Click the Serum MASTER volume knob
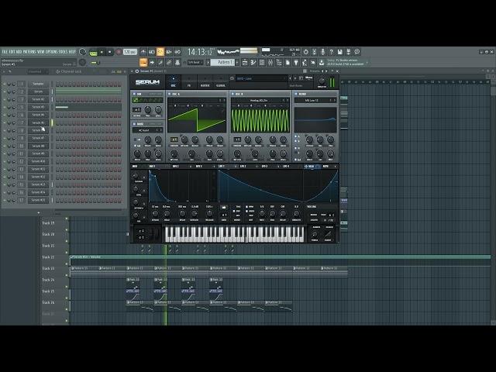 (322, 81)
